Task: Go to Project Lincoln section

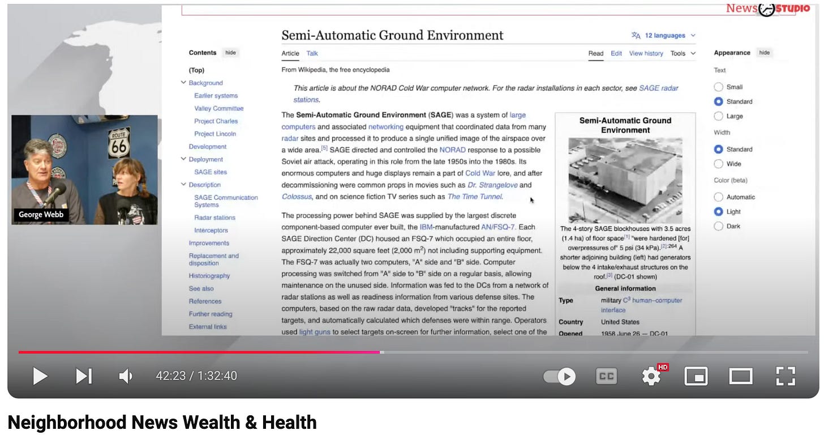Action: click(215, 134)
